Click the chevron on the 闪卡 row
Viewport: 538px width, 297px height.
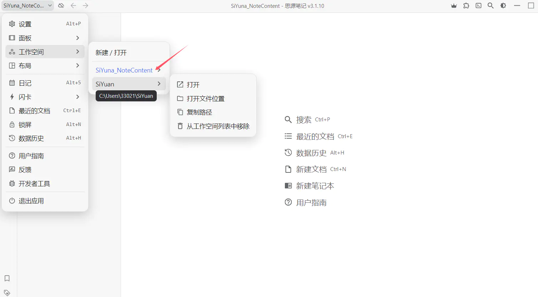tap(77, 97)
